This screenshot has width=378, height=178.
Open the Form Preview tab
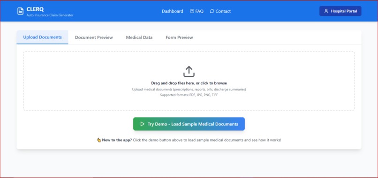tap(179, 37)
